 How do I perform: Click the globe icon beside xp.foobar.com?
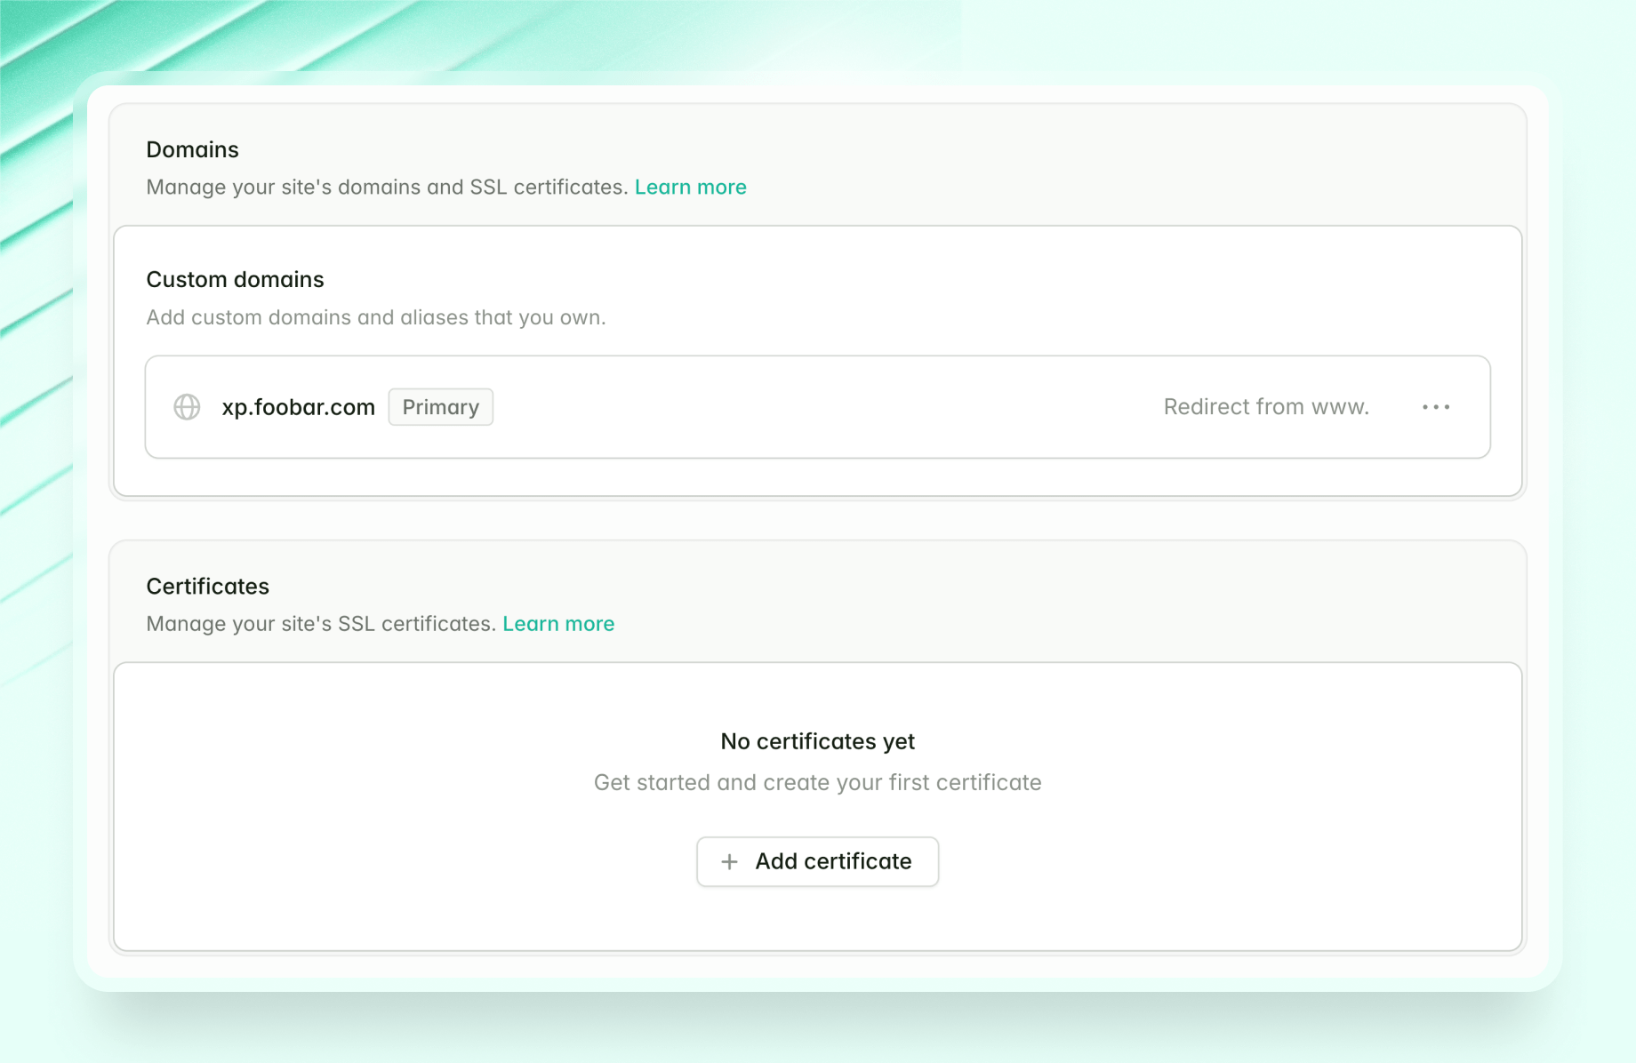(x=187, y=407)
